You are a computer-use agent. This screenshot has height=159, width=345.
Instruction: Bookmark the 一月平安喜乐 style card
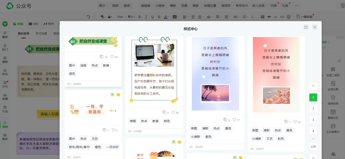(112, 95)
